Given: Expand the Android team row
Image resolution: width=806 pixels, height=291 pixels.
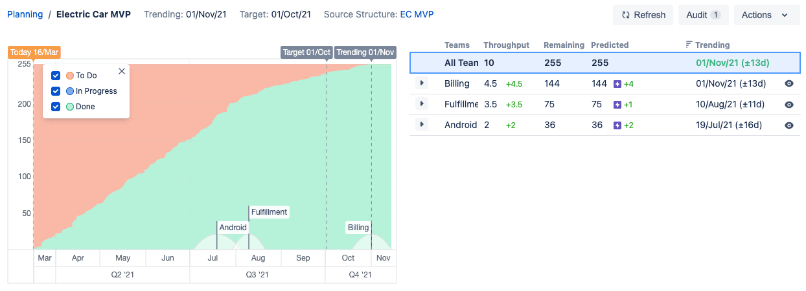Looking at the screenshot, I should coord(422,125).
